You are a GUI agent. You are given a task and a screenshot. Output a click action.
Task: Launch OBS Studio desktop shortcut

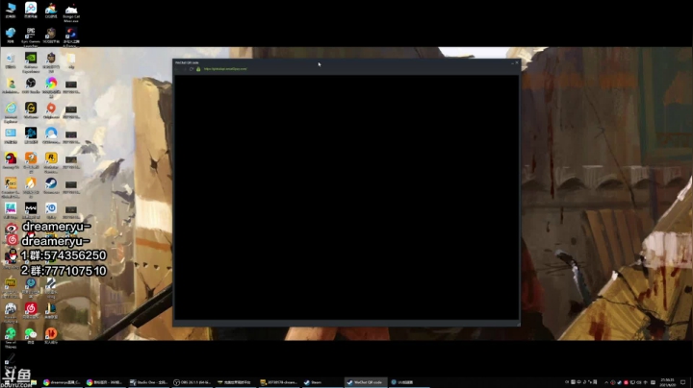coord(31,85)
